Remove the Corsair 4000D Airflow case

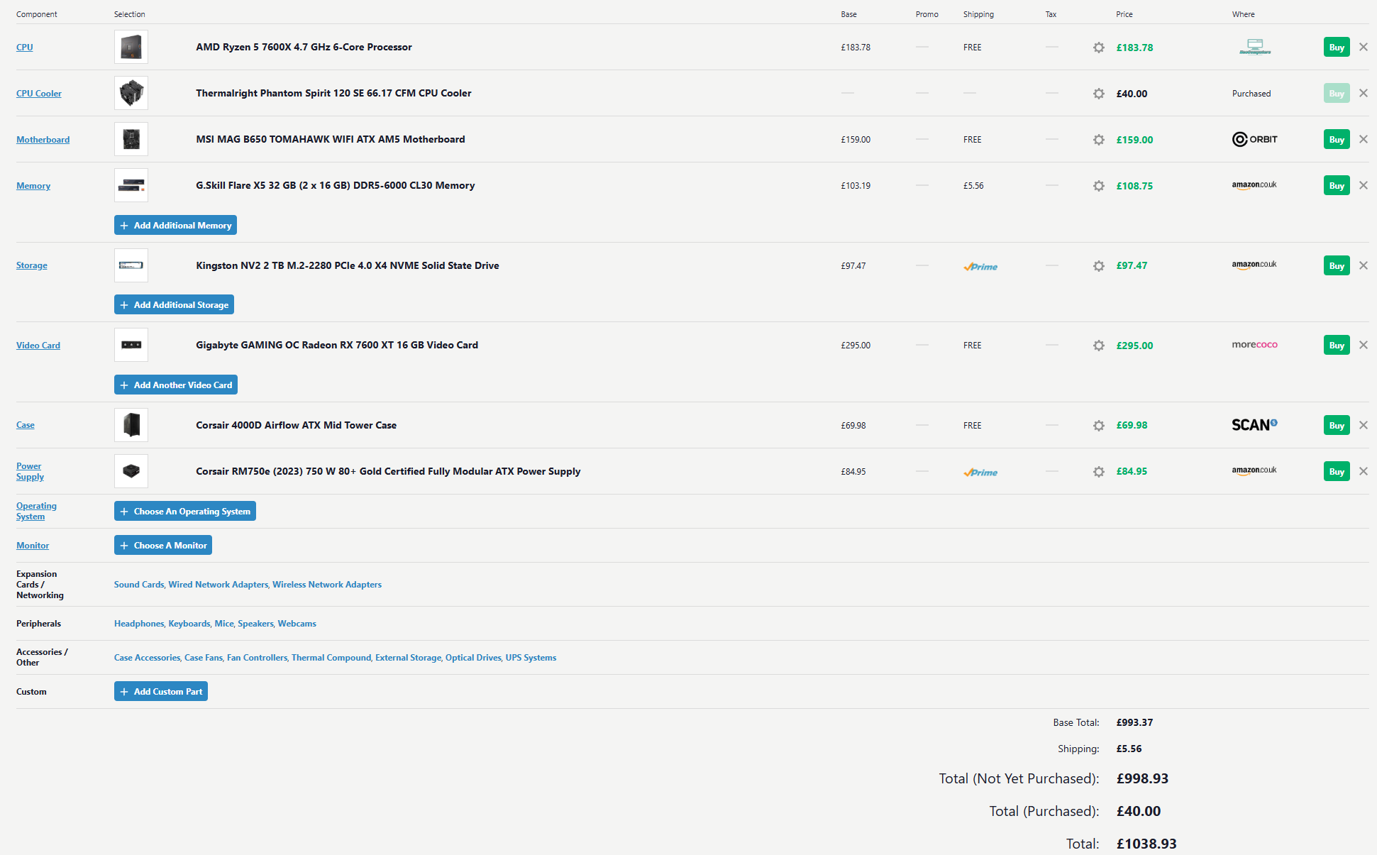1363,425
